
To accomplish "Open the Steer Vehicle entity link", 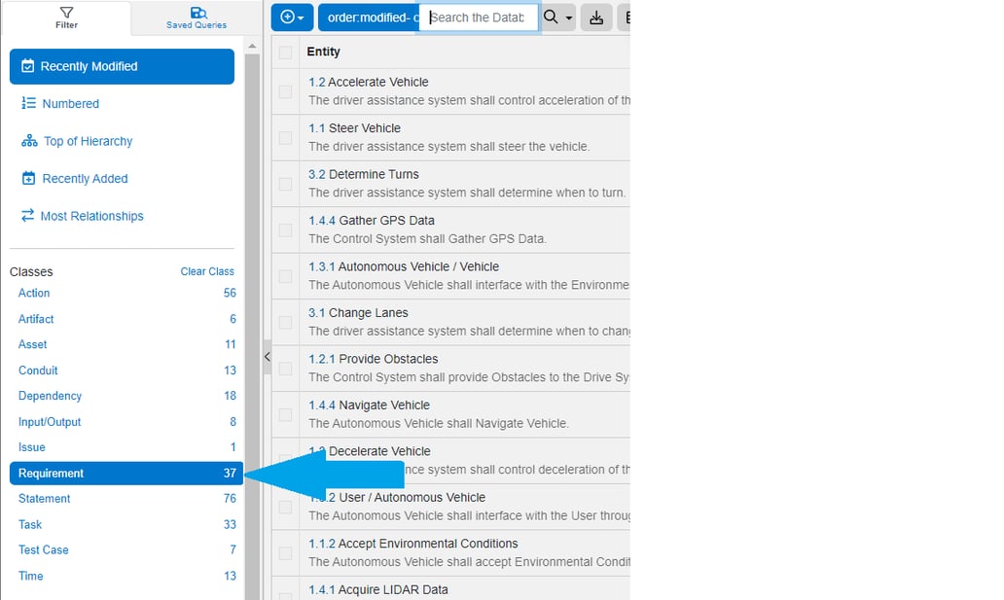I will click(354, 128).
